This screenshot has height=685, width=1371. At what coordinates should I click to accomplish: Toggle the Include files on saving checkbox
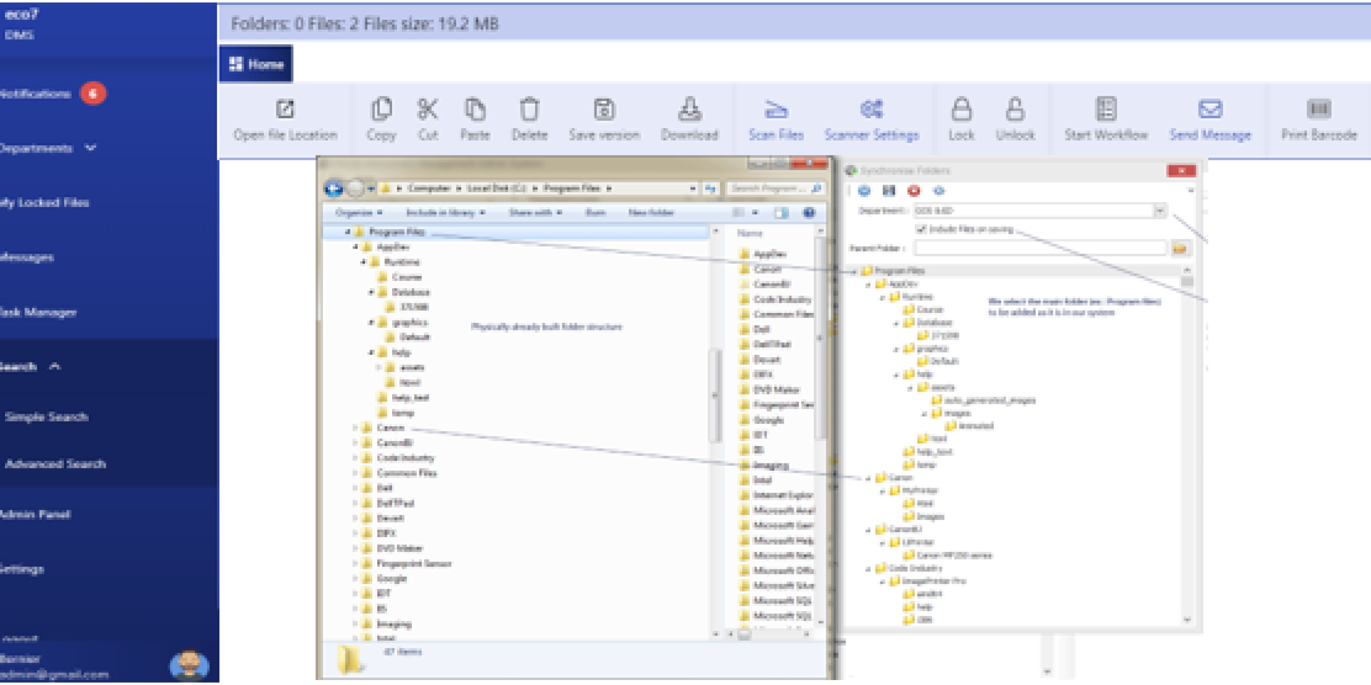point(921,229)
